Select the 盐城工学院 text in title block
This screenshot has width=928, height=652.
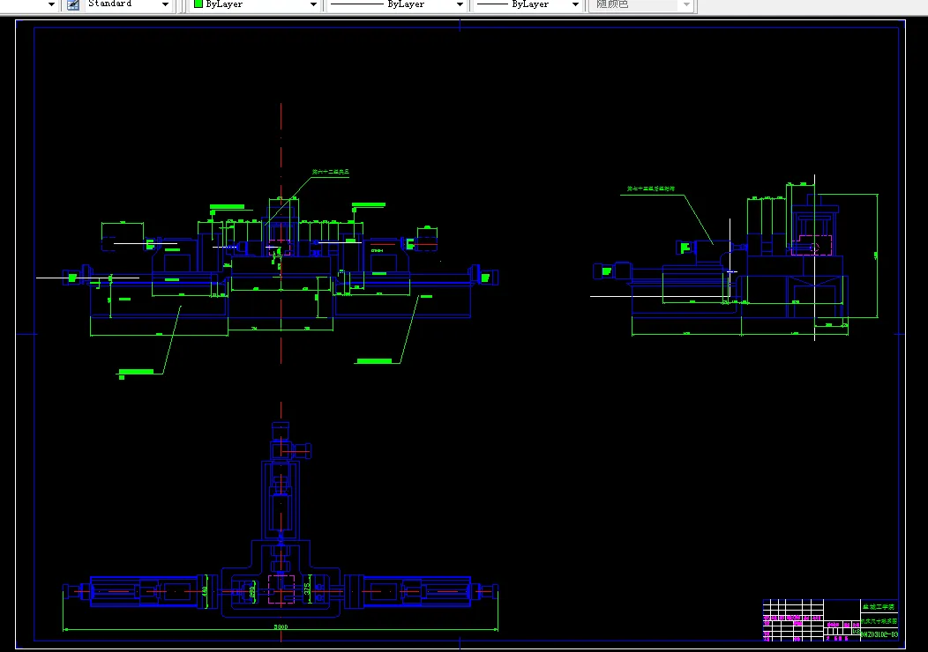click(x=879, y=607)
